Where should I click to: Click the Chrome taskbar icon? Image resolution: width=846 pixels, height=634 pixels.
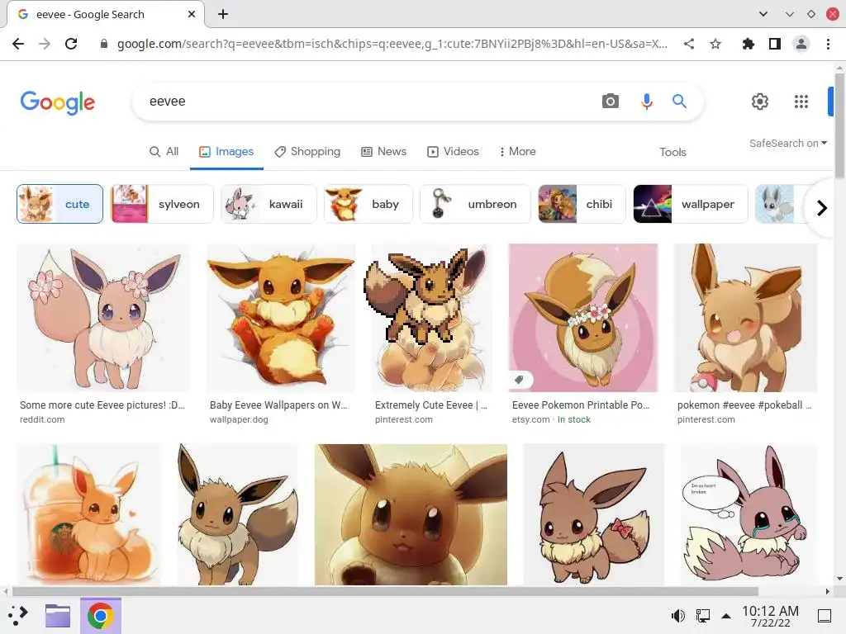pyautogui.click(x=100, y=615)
